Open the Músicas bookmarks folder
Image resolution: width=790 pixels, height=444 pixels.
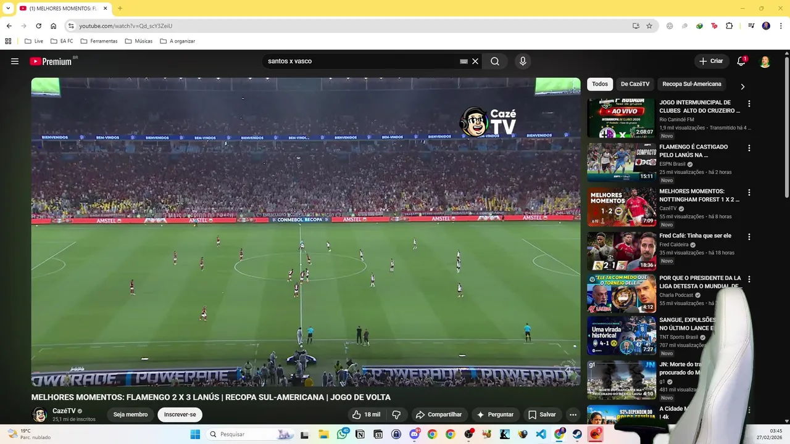pos(138,41)
